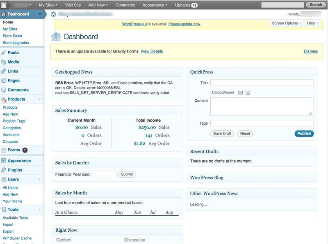Click the Users icon in sidebar
Screen dimensions: 328x244
point(4,179)
